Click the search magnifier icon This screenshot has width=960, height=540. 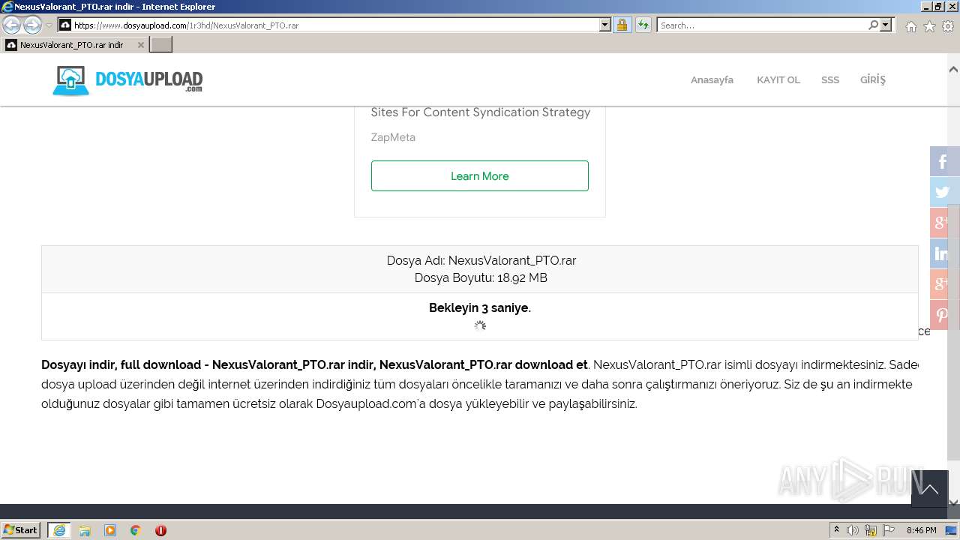pyautogui.click(x=873, y=25)
